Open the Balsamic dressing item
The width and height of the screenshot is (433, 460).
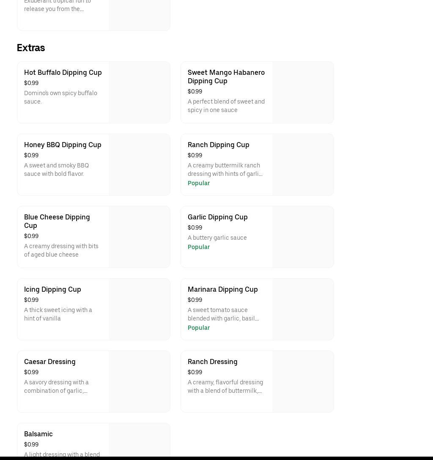(38, 434)
